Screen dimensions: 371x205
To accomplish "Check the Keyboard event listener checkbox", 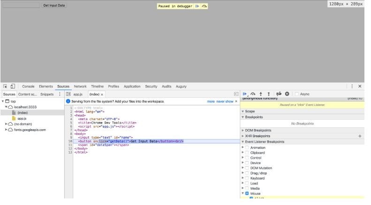I will (247, 178).
